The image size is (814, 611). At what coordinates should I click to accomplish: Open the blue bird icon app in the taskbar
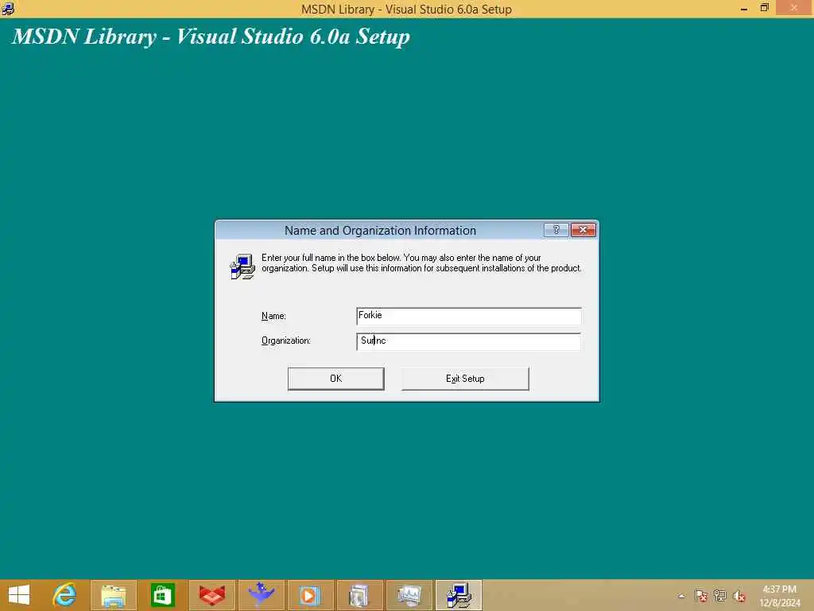coord(261,595)
